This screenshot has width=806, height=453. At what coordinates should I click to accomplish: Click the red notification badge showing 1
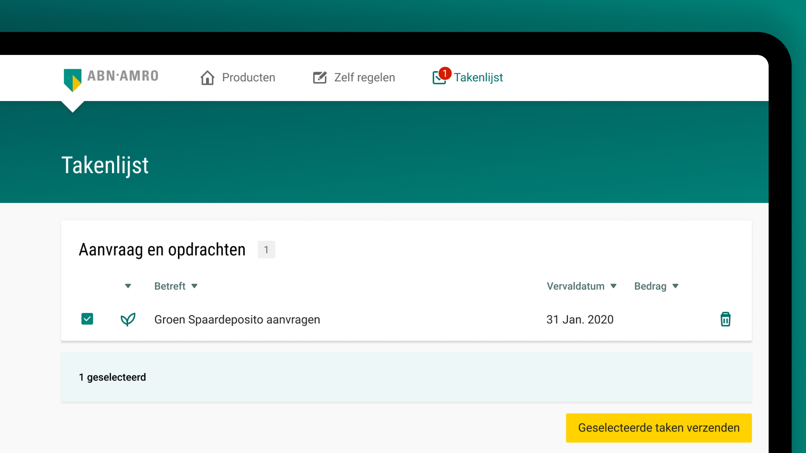click(x=445, y=73)
